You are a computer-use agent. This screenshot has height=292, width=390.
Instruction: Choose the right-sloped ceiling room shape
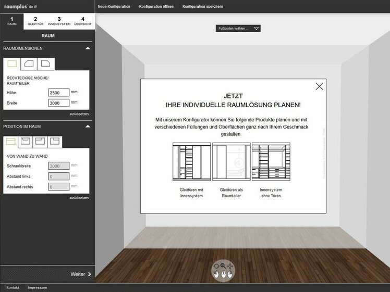pyautogui.click(x=46, y=64)
